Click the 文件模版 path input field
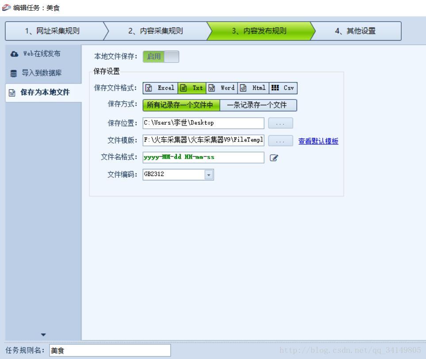Viewport: 426px width, 359px height. [x=203, y=141]
